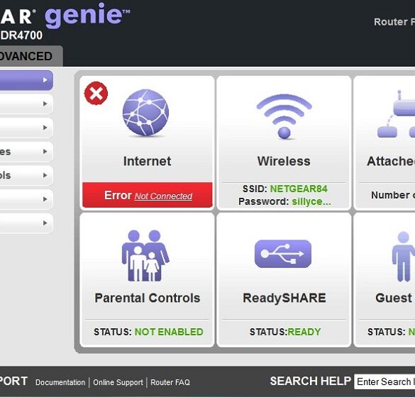The width and height of the screenshot is (415, 397).
Task: Click the red Error status bar
Action: coord(148,195)
